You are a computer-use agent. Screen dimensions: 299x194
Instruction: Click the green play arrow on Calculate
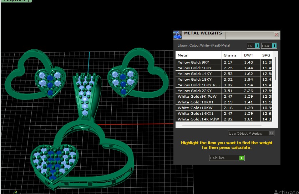pos(242,158)
